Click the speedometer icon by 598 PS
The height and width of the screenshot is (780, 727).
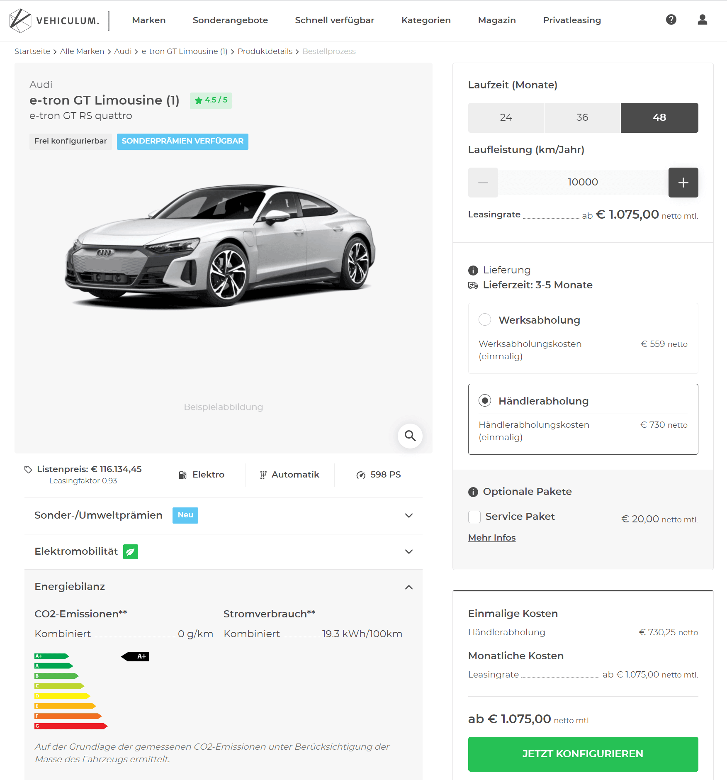pyautogui.click(x=361, y=475)
